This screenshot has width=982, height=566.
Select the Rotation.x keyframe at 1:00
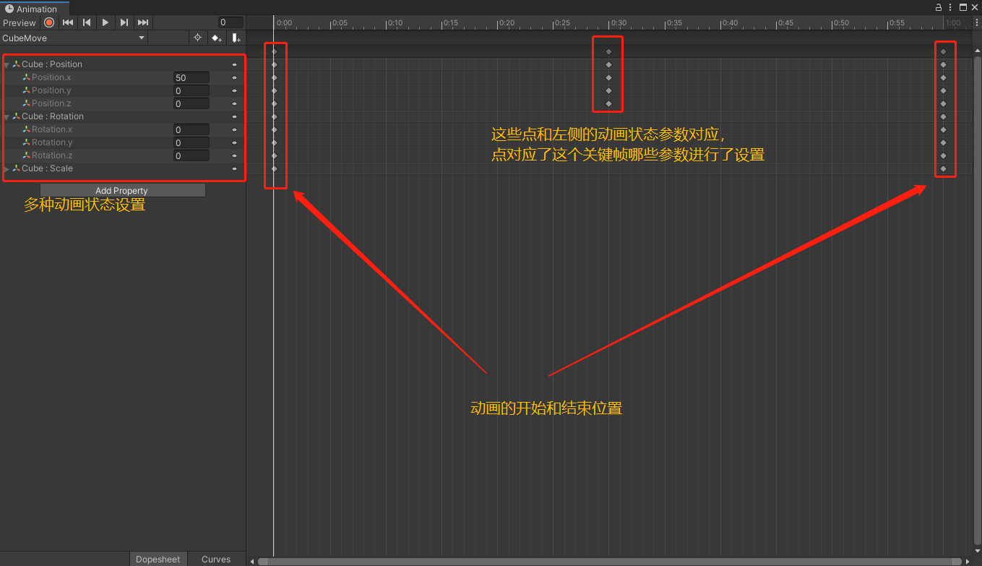click(943, 129)
